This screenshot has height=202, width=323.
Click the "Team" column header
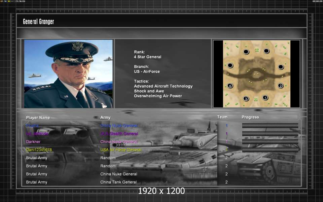click(222, 117)
